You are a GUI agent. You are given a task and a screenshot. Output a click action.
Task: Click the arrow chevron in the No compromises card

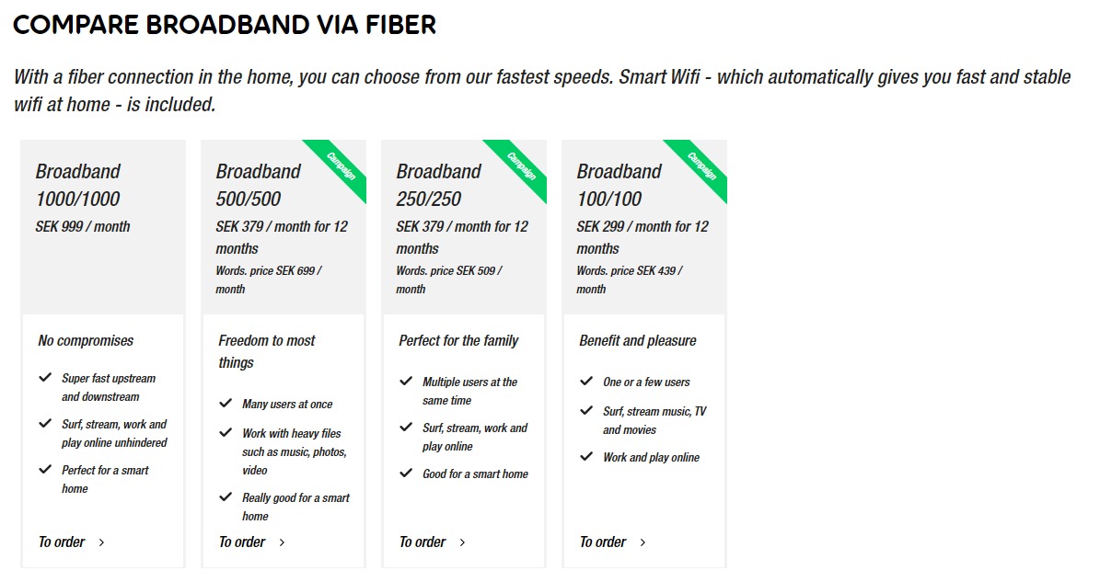pos(101,542)
